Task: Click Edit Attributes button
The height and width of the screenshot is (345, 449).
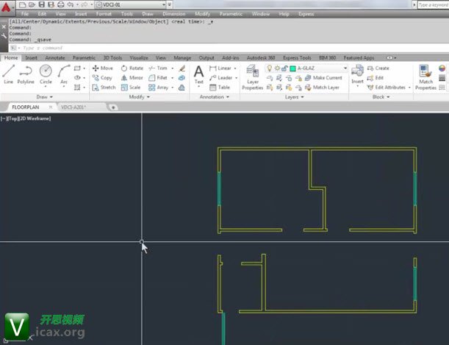Action: (x=387, y=88)
